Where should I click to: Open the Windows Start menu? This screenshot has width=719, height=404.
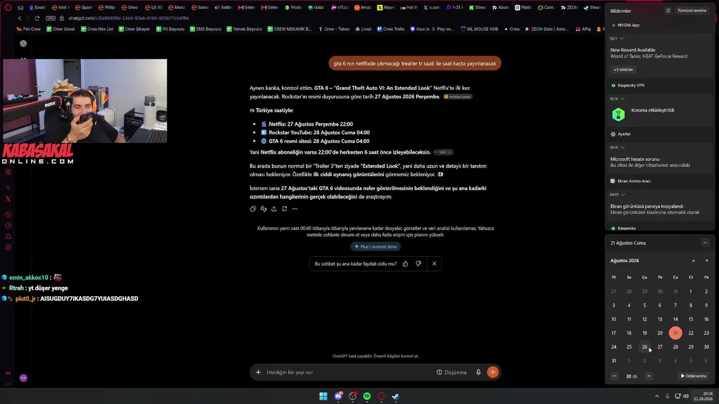(324, 396)
